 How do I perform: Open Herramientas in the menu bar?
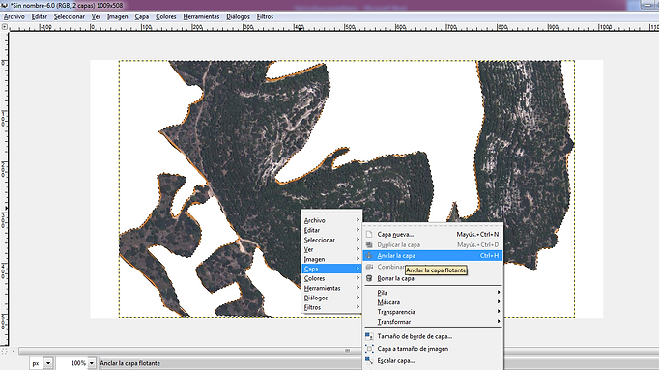coord(201,16)
